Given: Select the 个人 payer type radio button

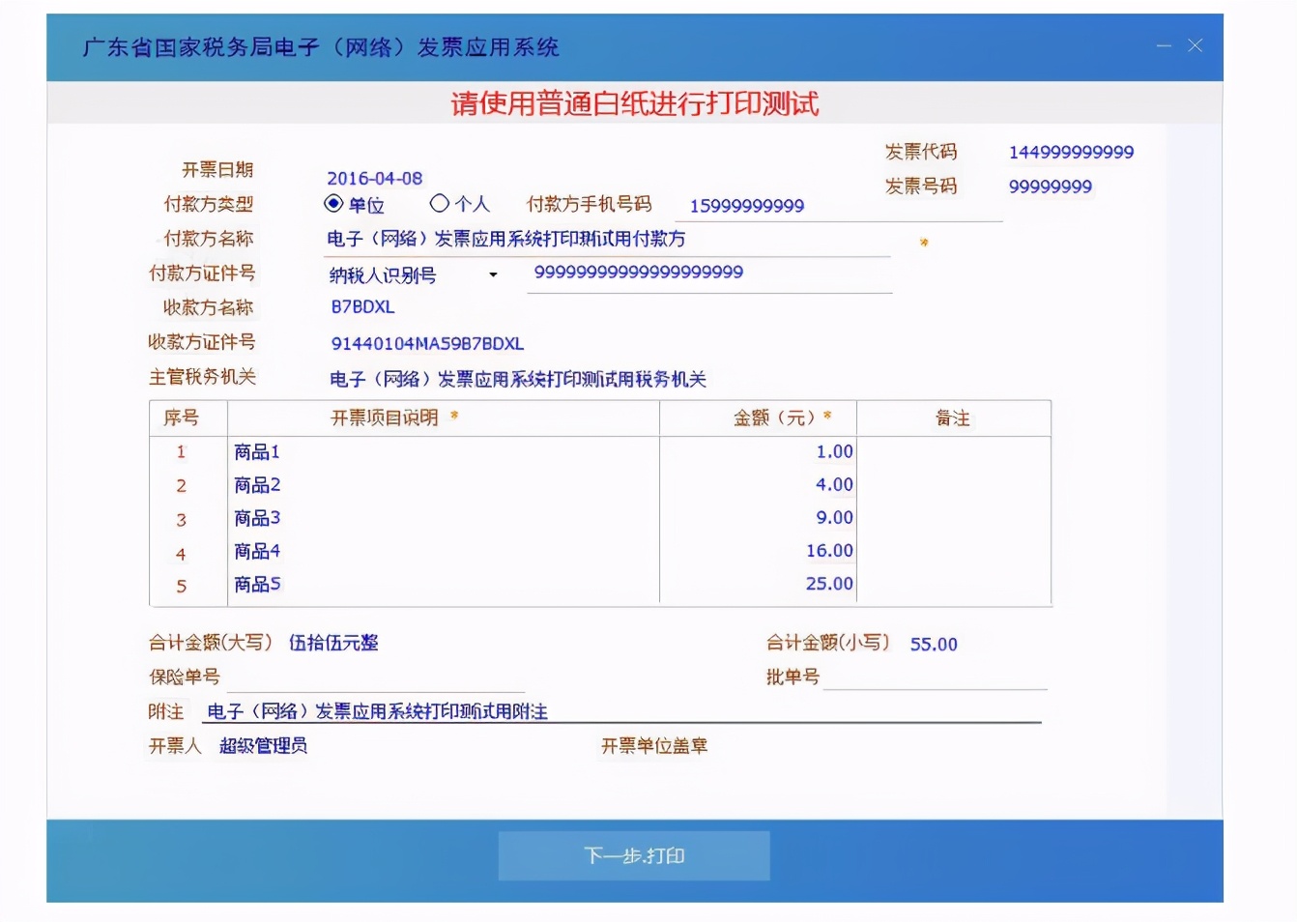Looking at the screenshot, I should [440, 204].
